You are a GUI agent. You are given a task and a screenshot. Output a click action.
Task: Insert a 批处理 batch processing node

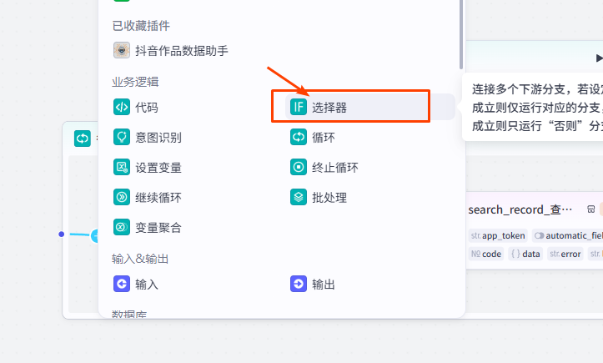(x=318, y=198)
